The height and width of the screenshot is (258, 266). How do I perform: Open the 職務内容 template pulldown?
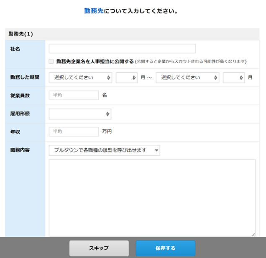[104, 150]
